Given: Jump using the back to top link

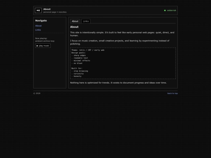Looking at the screenshot, I should pyautogui.click(x=173, y=93).
